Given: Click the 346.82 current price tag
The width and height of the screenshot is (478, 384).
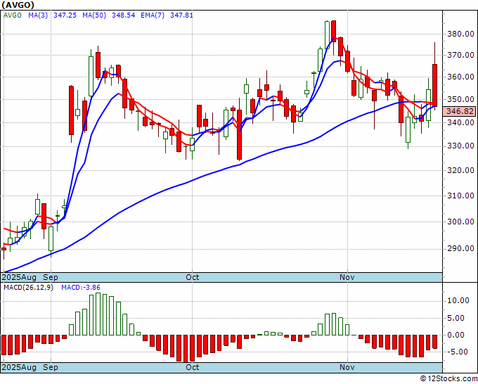Looking at the screenshot, I should click(460, 111).
